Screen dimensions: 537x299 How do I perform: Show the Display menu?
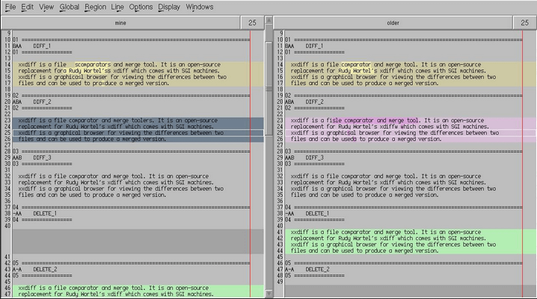(x=168, y=7)
